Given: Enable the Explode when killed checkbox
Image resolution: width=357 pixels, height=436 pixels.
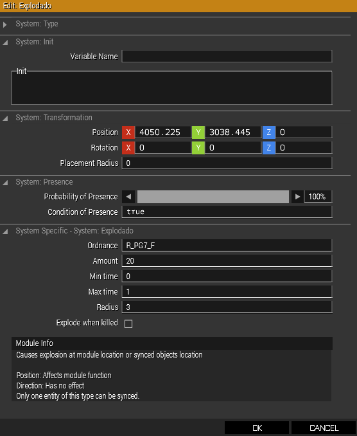Looking at the screenshot, I should pos(128,323).
